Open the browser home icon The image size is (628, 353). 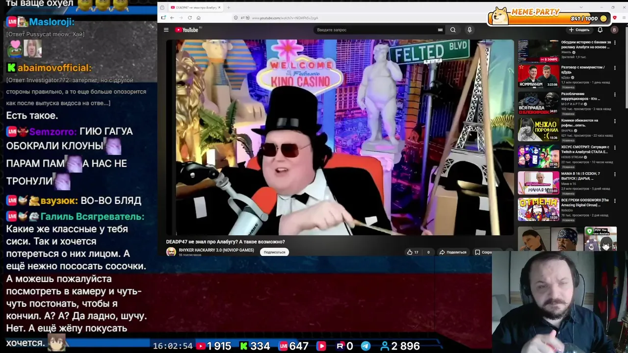(x=198, y=18)
